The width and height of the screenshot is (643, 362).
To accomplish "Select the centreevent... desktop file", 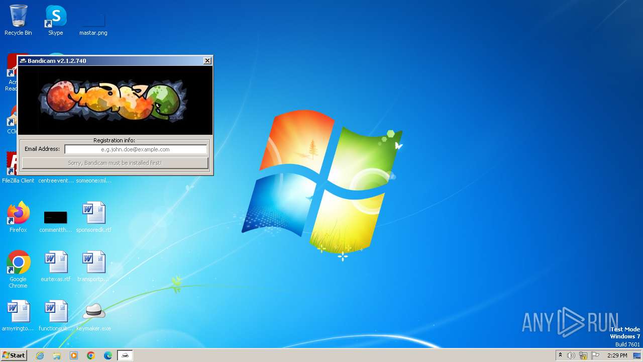I will 56,180.
